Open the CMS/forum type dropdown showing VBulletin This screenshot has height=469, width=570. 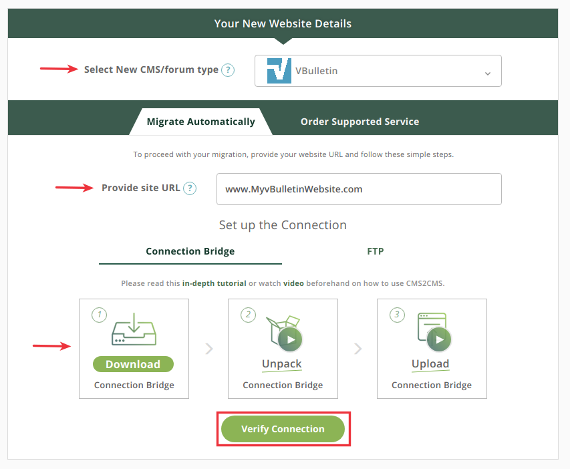tap(378, 71)
